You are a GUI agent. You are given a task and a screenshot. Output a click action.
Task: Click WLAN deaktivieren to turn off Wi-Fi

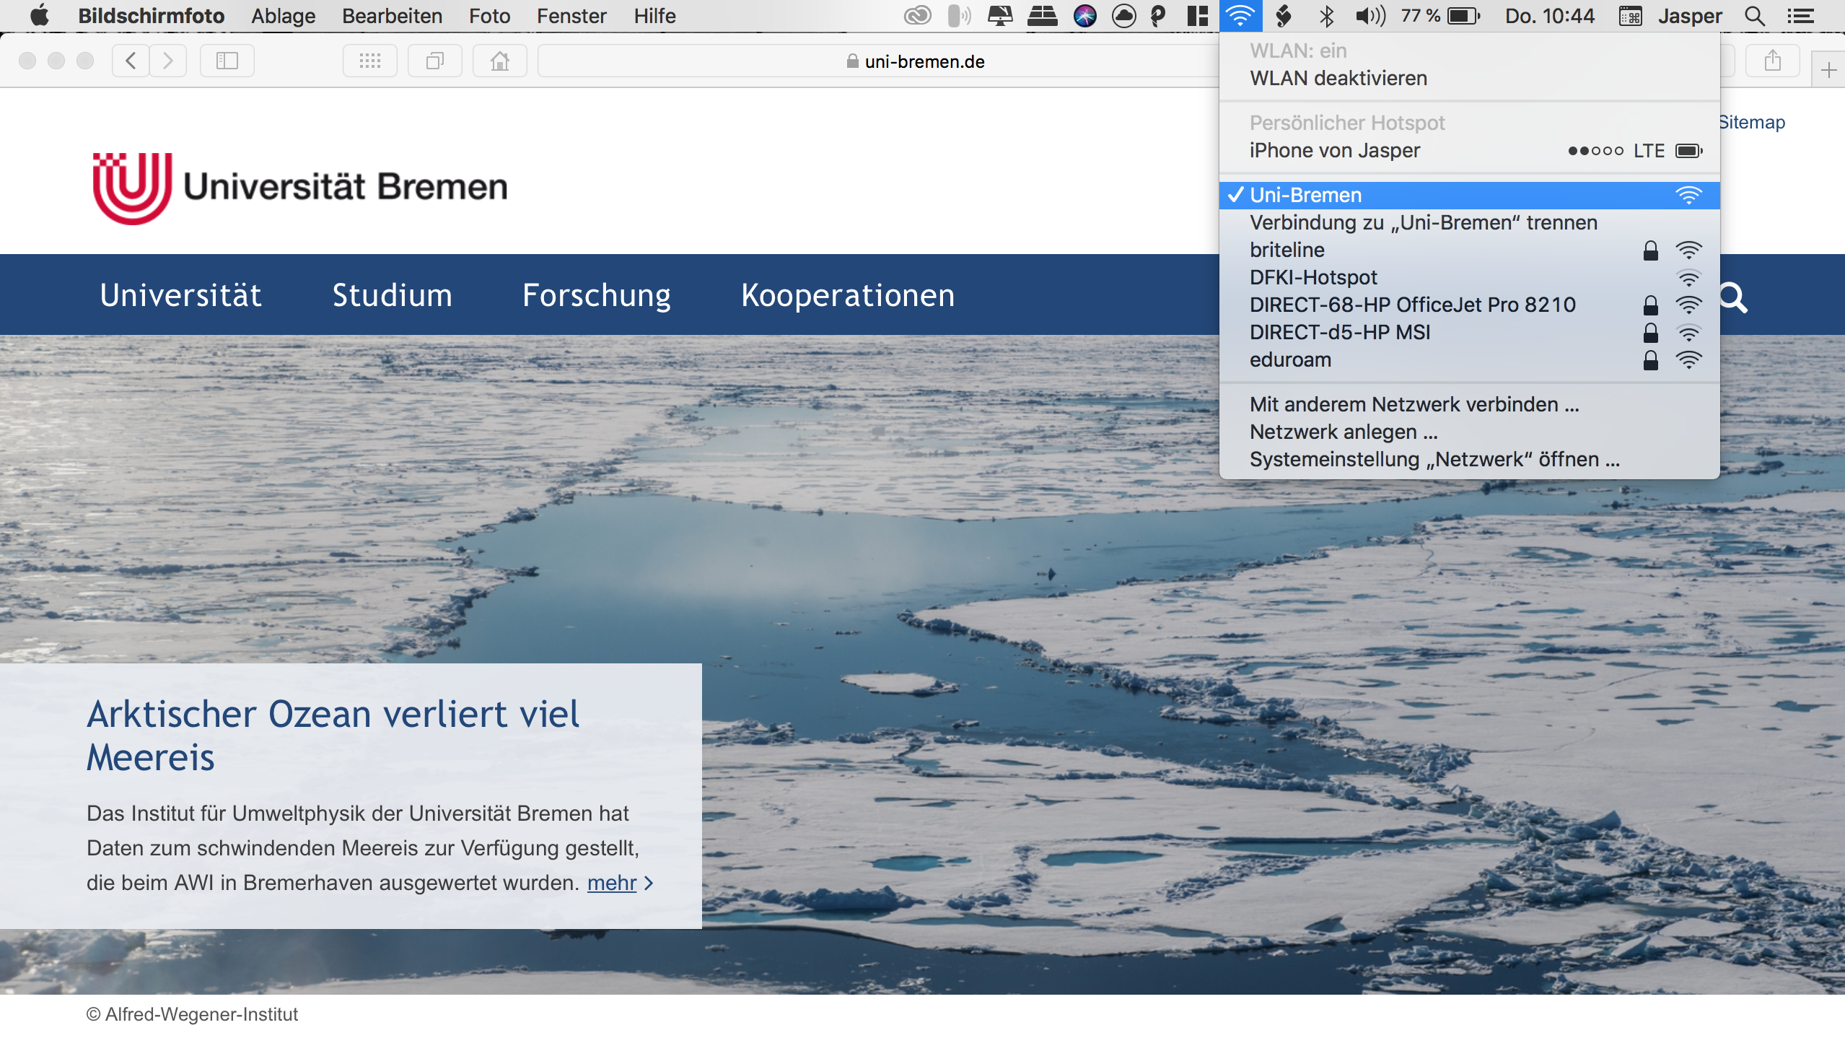click(x=1338, y=78)
